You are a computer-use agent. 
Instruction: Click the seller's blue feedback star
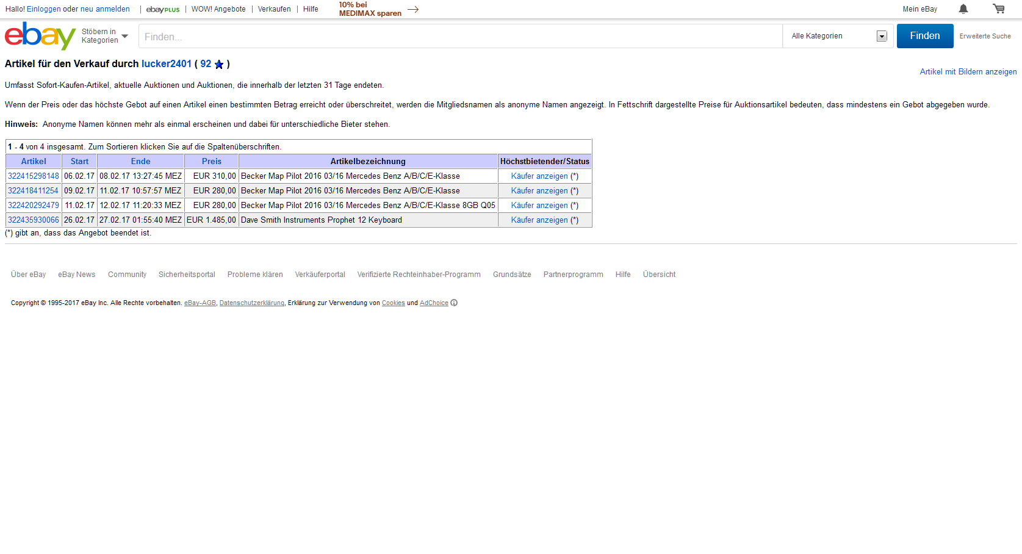(x=219, y=65)
